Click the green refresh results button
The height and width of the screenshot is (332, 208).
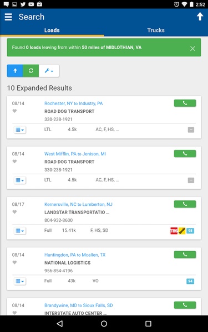pyautogui.click(x=31, y=71)
